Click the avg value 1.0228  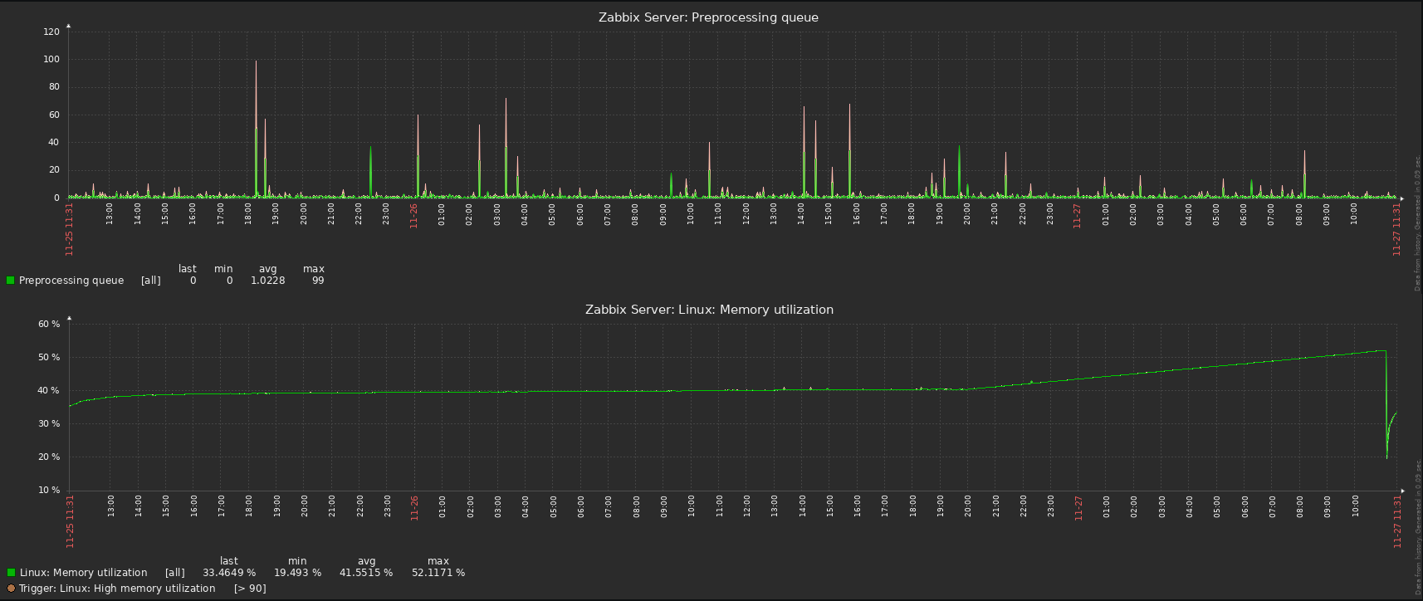268,281
